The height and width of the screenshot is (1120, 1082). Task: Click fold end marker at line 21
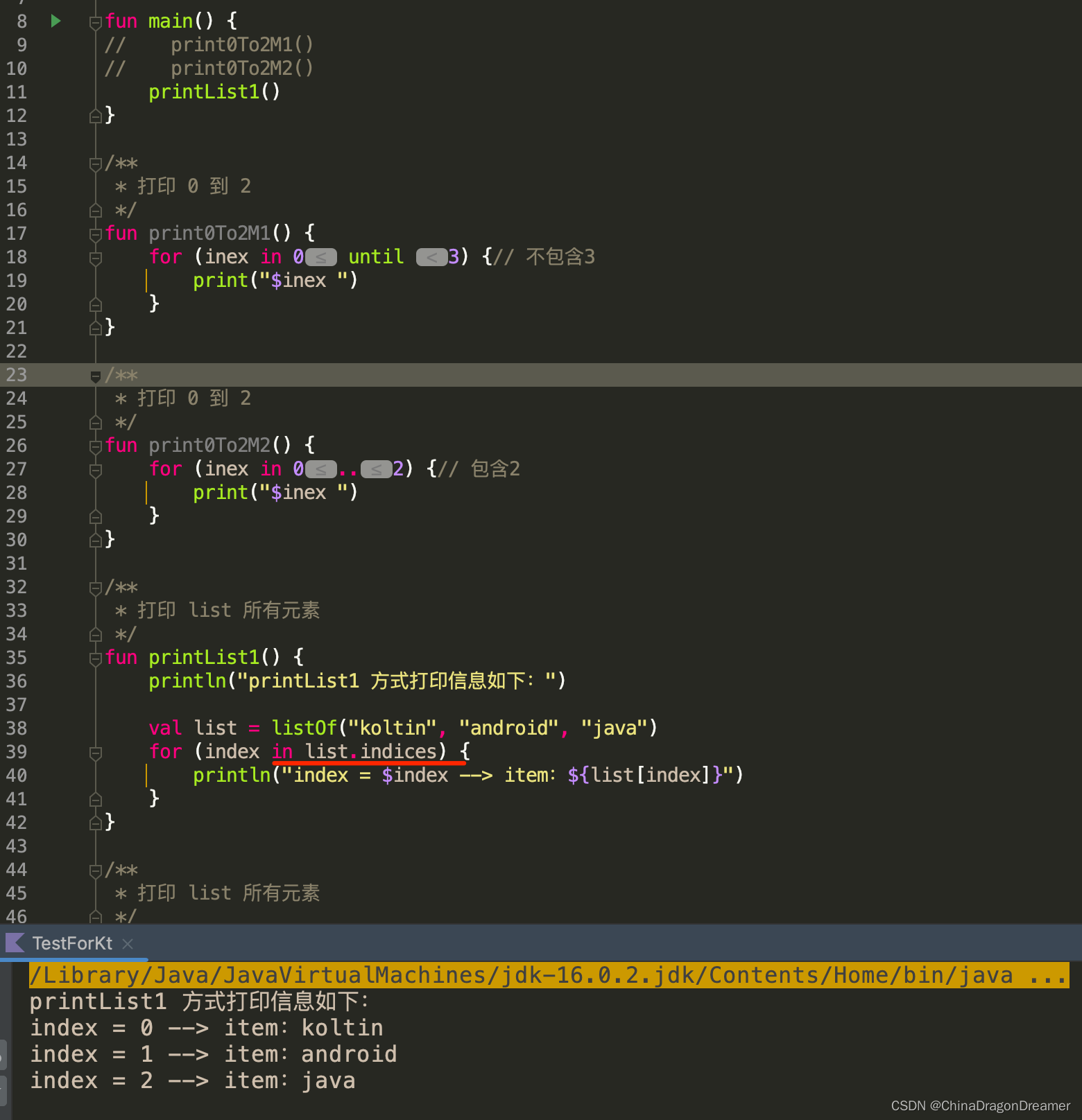point(96,329)
